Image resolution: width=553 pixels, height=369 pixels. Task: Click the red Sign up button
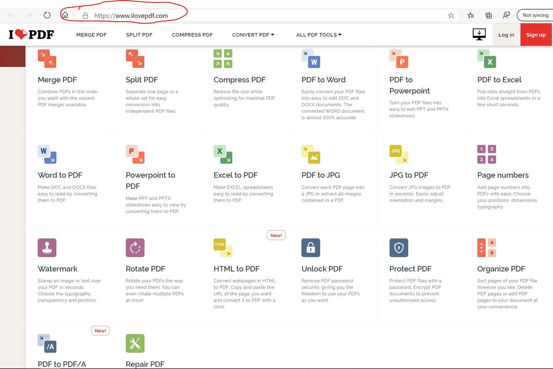click(536, 35)
